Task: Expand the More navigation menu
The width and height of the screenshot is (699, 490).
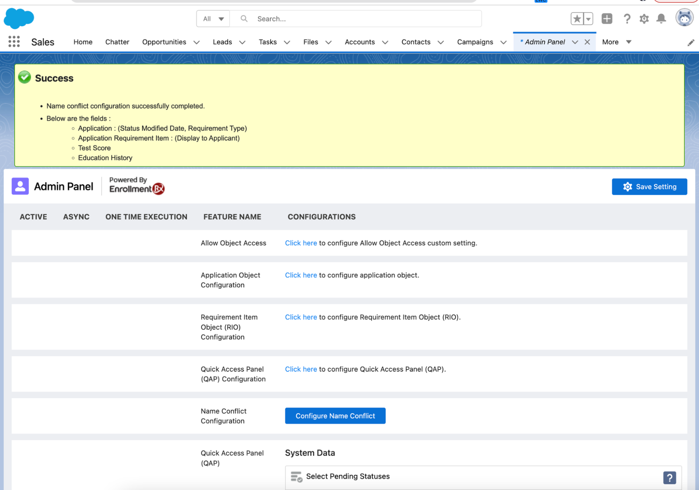Action: coord(616,42)
